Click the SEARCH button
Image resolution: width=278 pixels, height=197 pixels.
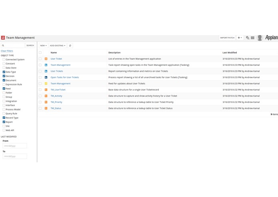30,45
